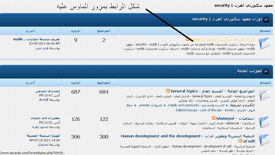Collapse the الجوانب العامة category
Image resolution: width=275 pixels, height=155 pixels.
pos(266,71)
